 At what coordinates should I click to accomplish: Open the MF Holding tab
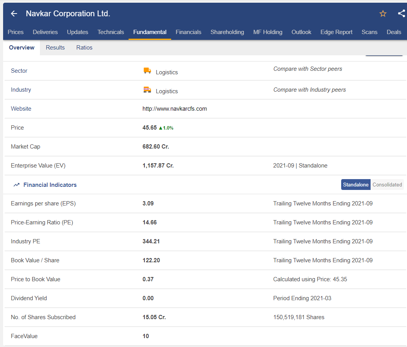pos(268,32)
